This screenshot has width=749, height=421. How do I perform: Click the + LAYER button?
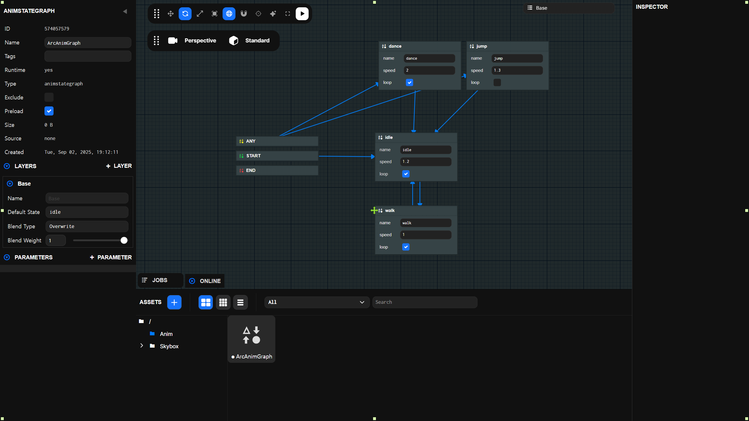coord(118,166)
